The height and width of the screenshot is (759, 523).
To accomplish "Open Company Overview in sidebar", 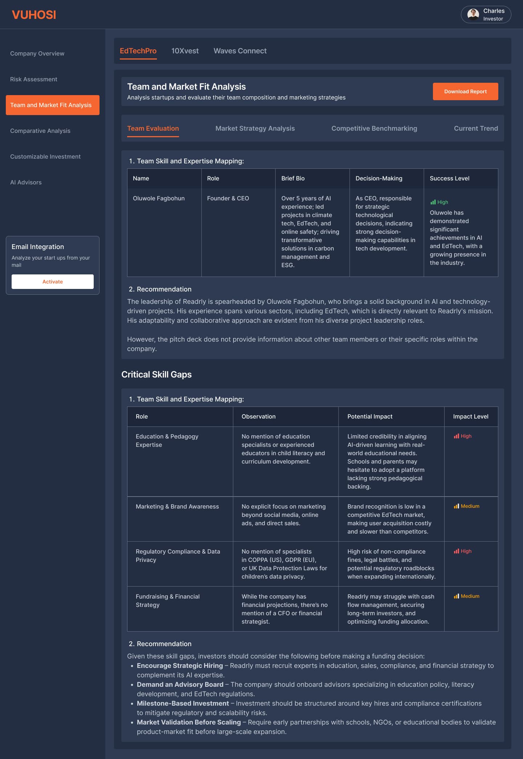I will point(37,53).
